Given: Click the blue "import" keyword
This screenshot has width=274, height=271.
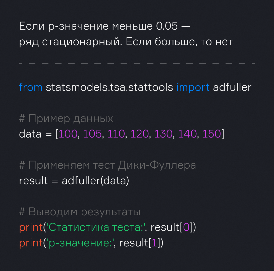Looking at the screenshot, I should (x=193, y=87).
